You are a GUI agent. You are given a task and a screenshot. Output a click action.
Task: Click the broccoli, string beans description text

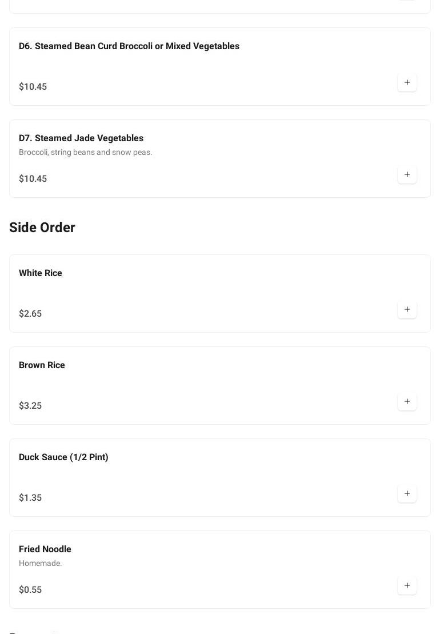(x=86, y=153)
